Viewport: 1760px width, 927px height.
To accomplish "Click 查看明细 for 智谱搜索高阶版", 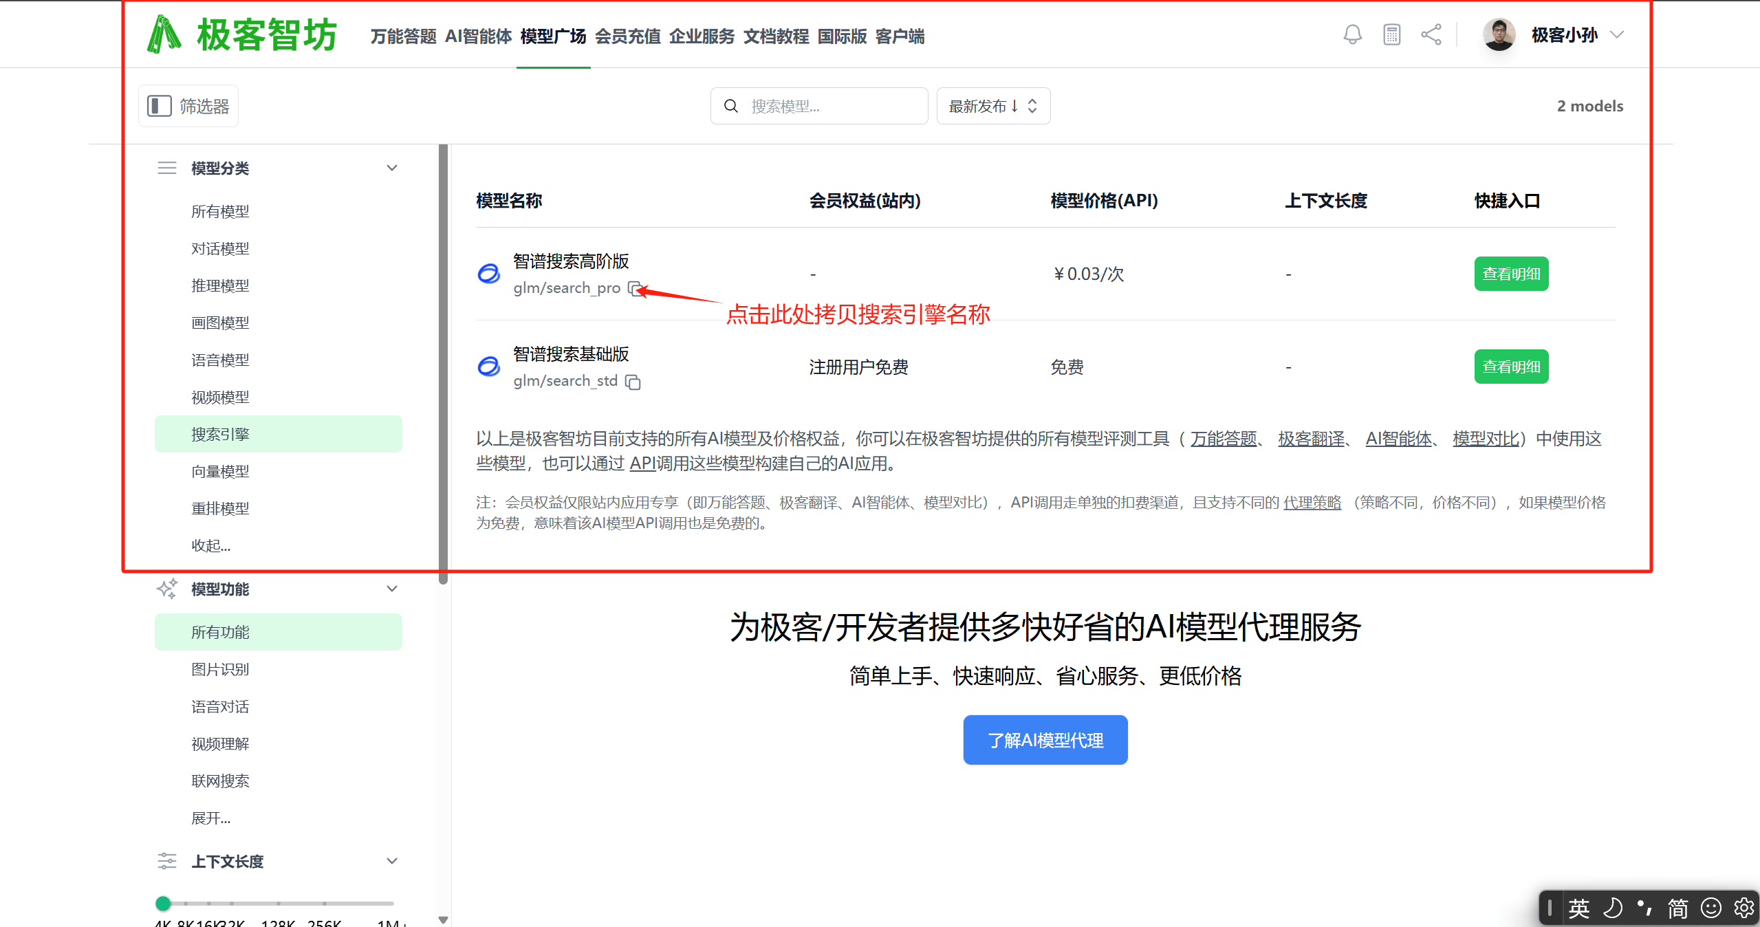I will click(x=1511, y=274).
